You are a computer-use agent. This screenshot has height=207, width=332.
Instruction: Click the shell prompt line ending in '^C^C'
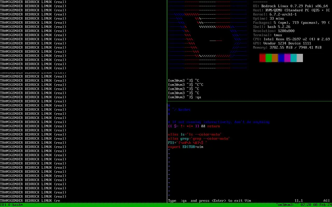[186, 85]
